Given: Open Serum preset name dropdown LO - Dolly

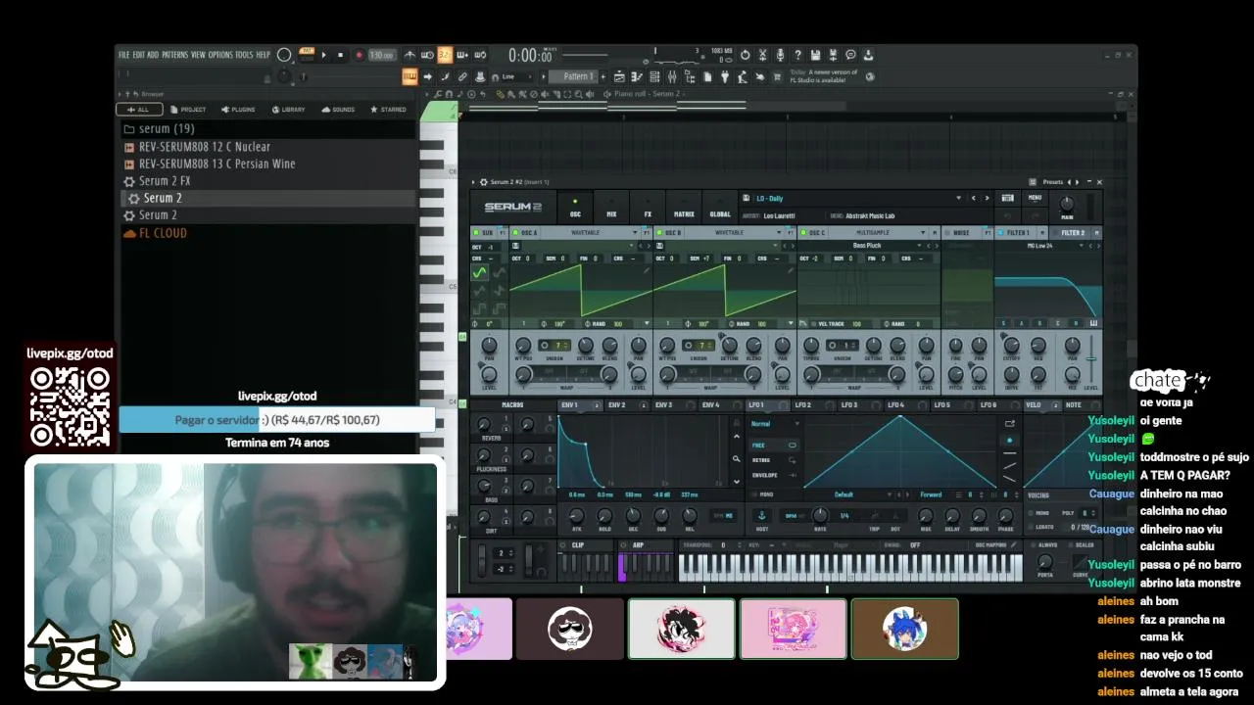Looking at the screenshot, I should coord(852,198).
